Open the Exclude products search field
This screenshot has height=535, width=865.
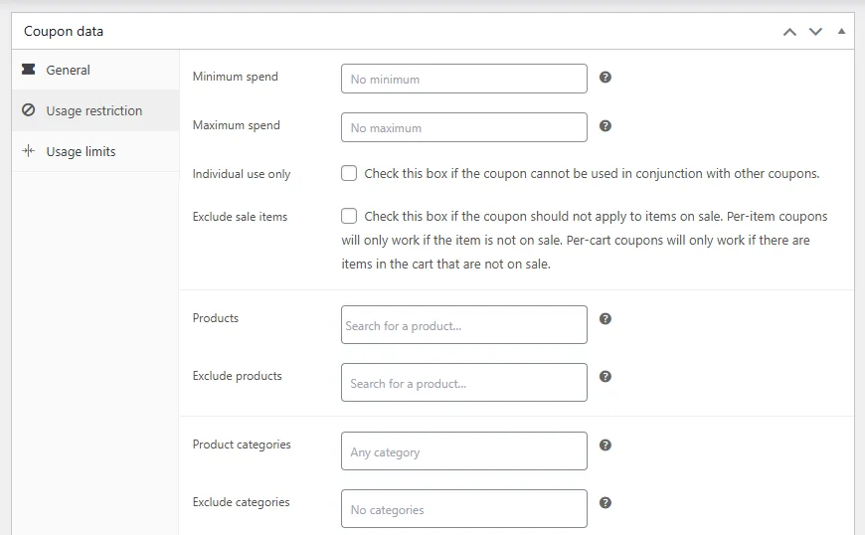pyautogui.click(x=464, y=382)
